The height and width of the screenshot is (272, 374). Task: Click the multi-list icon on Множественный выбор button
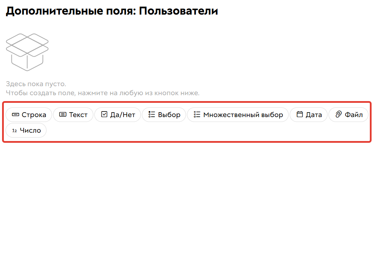[x=196, y=115]
